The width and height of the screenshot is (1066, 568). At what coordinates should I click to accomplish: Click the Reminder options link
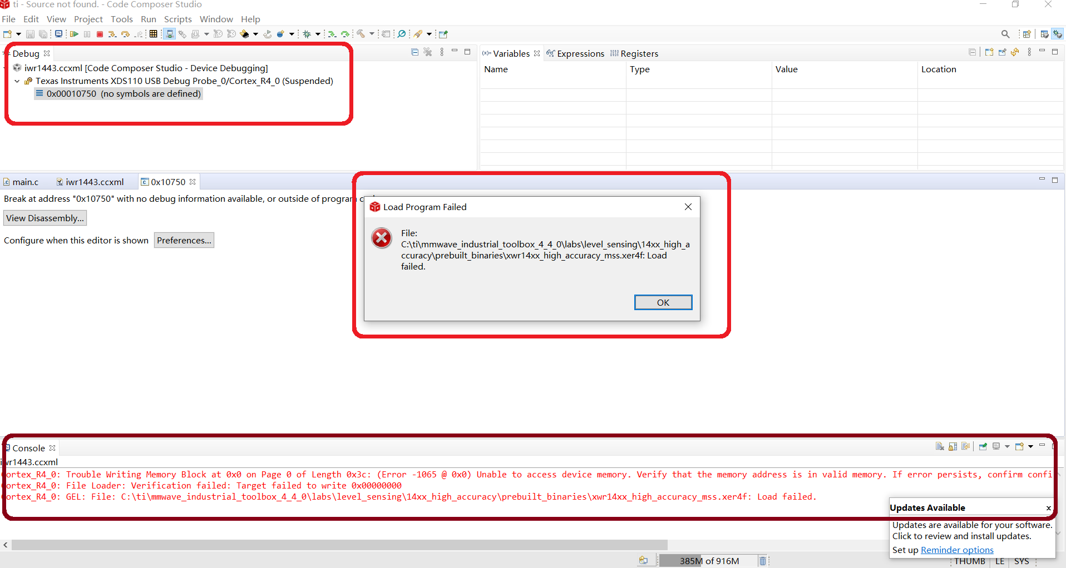(x=957, y=550)
